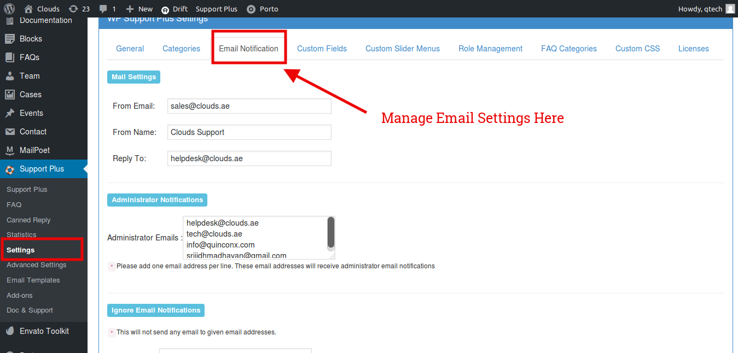
Task: Click the Blocks sidebar icon
Action: (10, 39)
